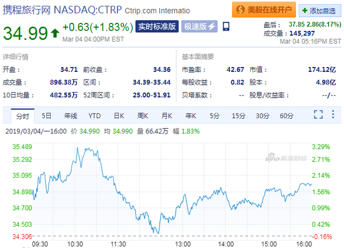The image size is (344, 248).
Task: Click the price chart peak near 10:30
Action: coord(78,149)
